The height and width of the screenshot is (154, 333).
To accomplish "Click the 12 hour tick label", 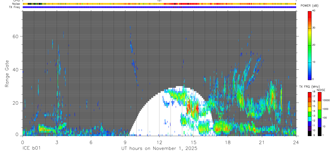I will [159, 142].
